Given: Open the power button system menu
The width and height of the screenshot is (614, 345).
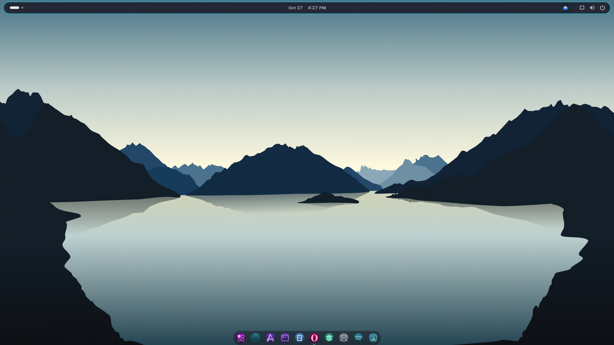Looking at the screenshot, I should (602, 8).
